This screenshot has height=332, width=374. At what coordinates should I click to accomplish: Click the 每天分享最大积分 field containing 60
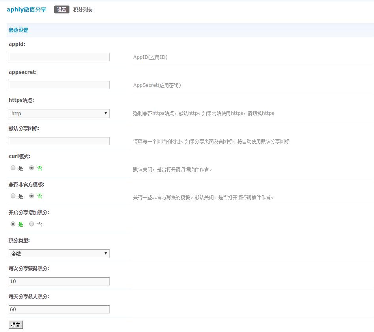pos(59,309)
